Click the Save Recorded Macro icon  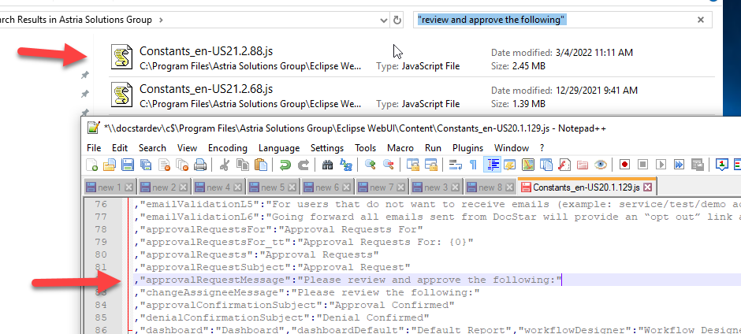697,165
